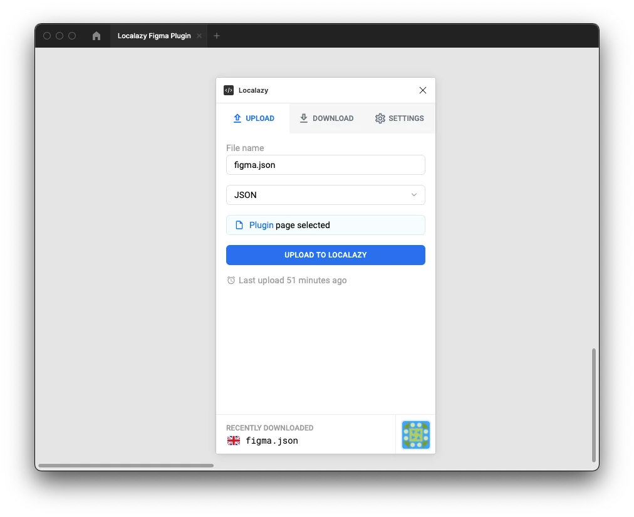Click the document icon beside page selected

click(239, 225)
